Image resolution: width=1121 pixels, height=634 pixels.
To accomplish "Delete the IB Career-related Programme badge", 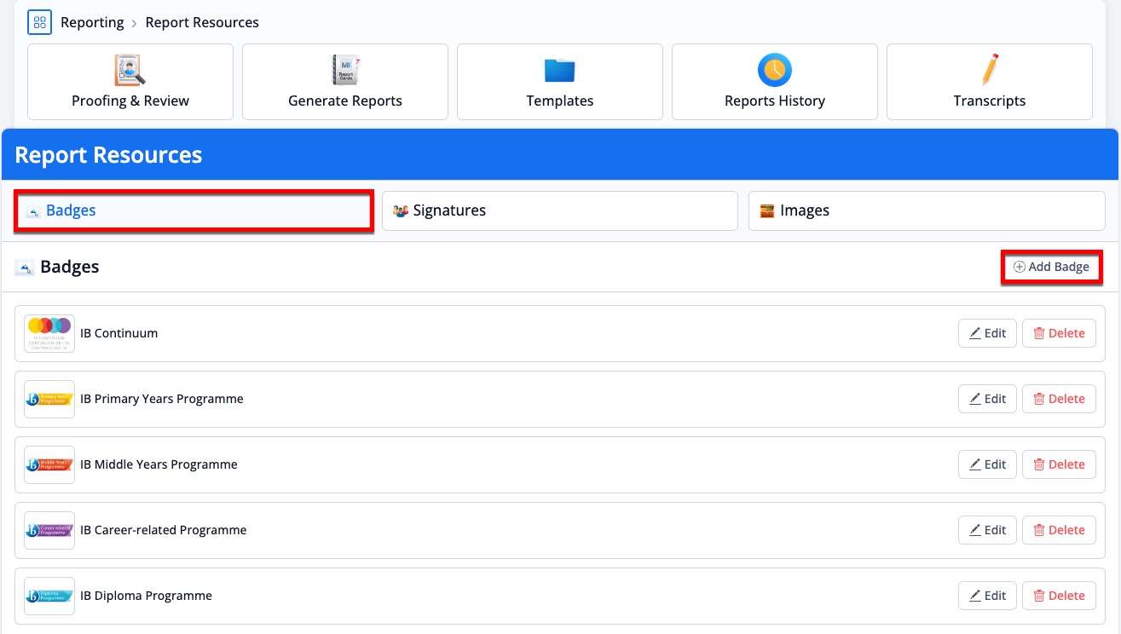I will point(1059,530).
